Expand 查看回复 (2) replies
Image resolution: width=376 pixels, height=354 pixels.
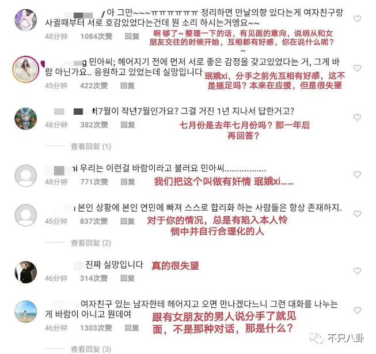pos(90,243)
